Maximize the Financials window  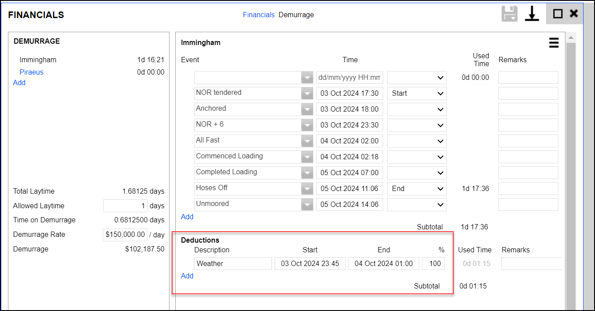(x=557, y=14)
